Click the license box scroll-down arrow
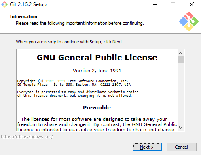The width and height of the screenshot is (201, 156). pos(180,127)
